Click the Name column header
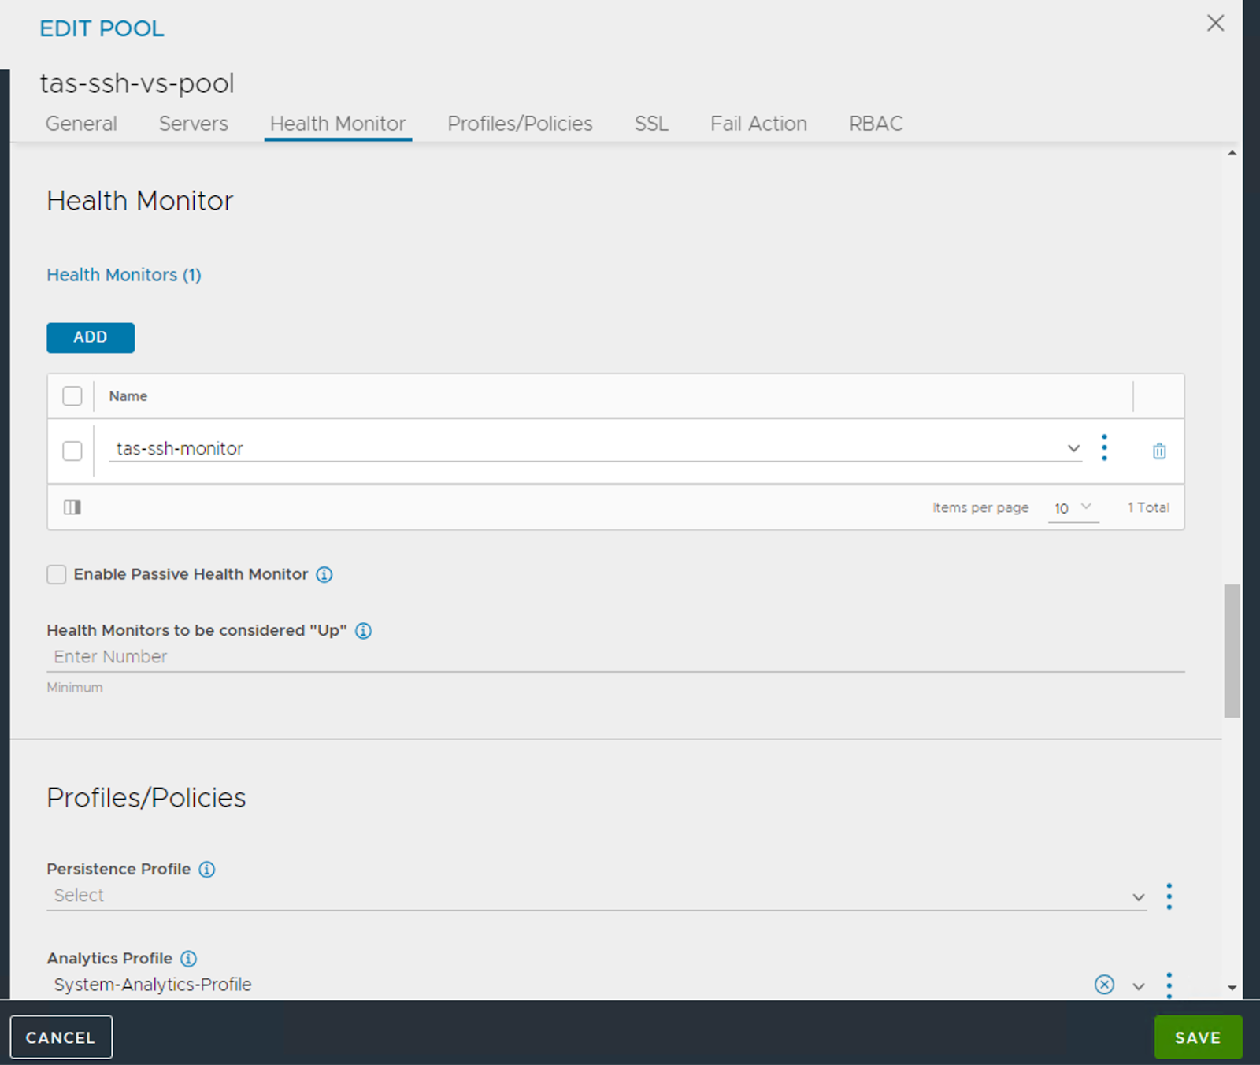1260x1065 pixels. pyautogui.click(x=128, y=396)
